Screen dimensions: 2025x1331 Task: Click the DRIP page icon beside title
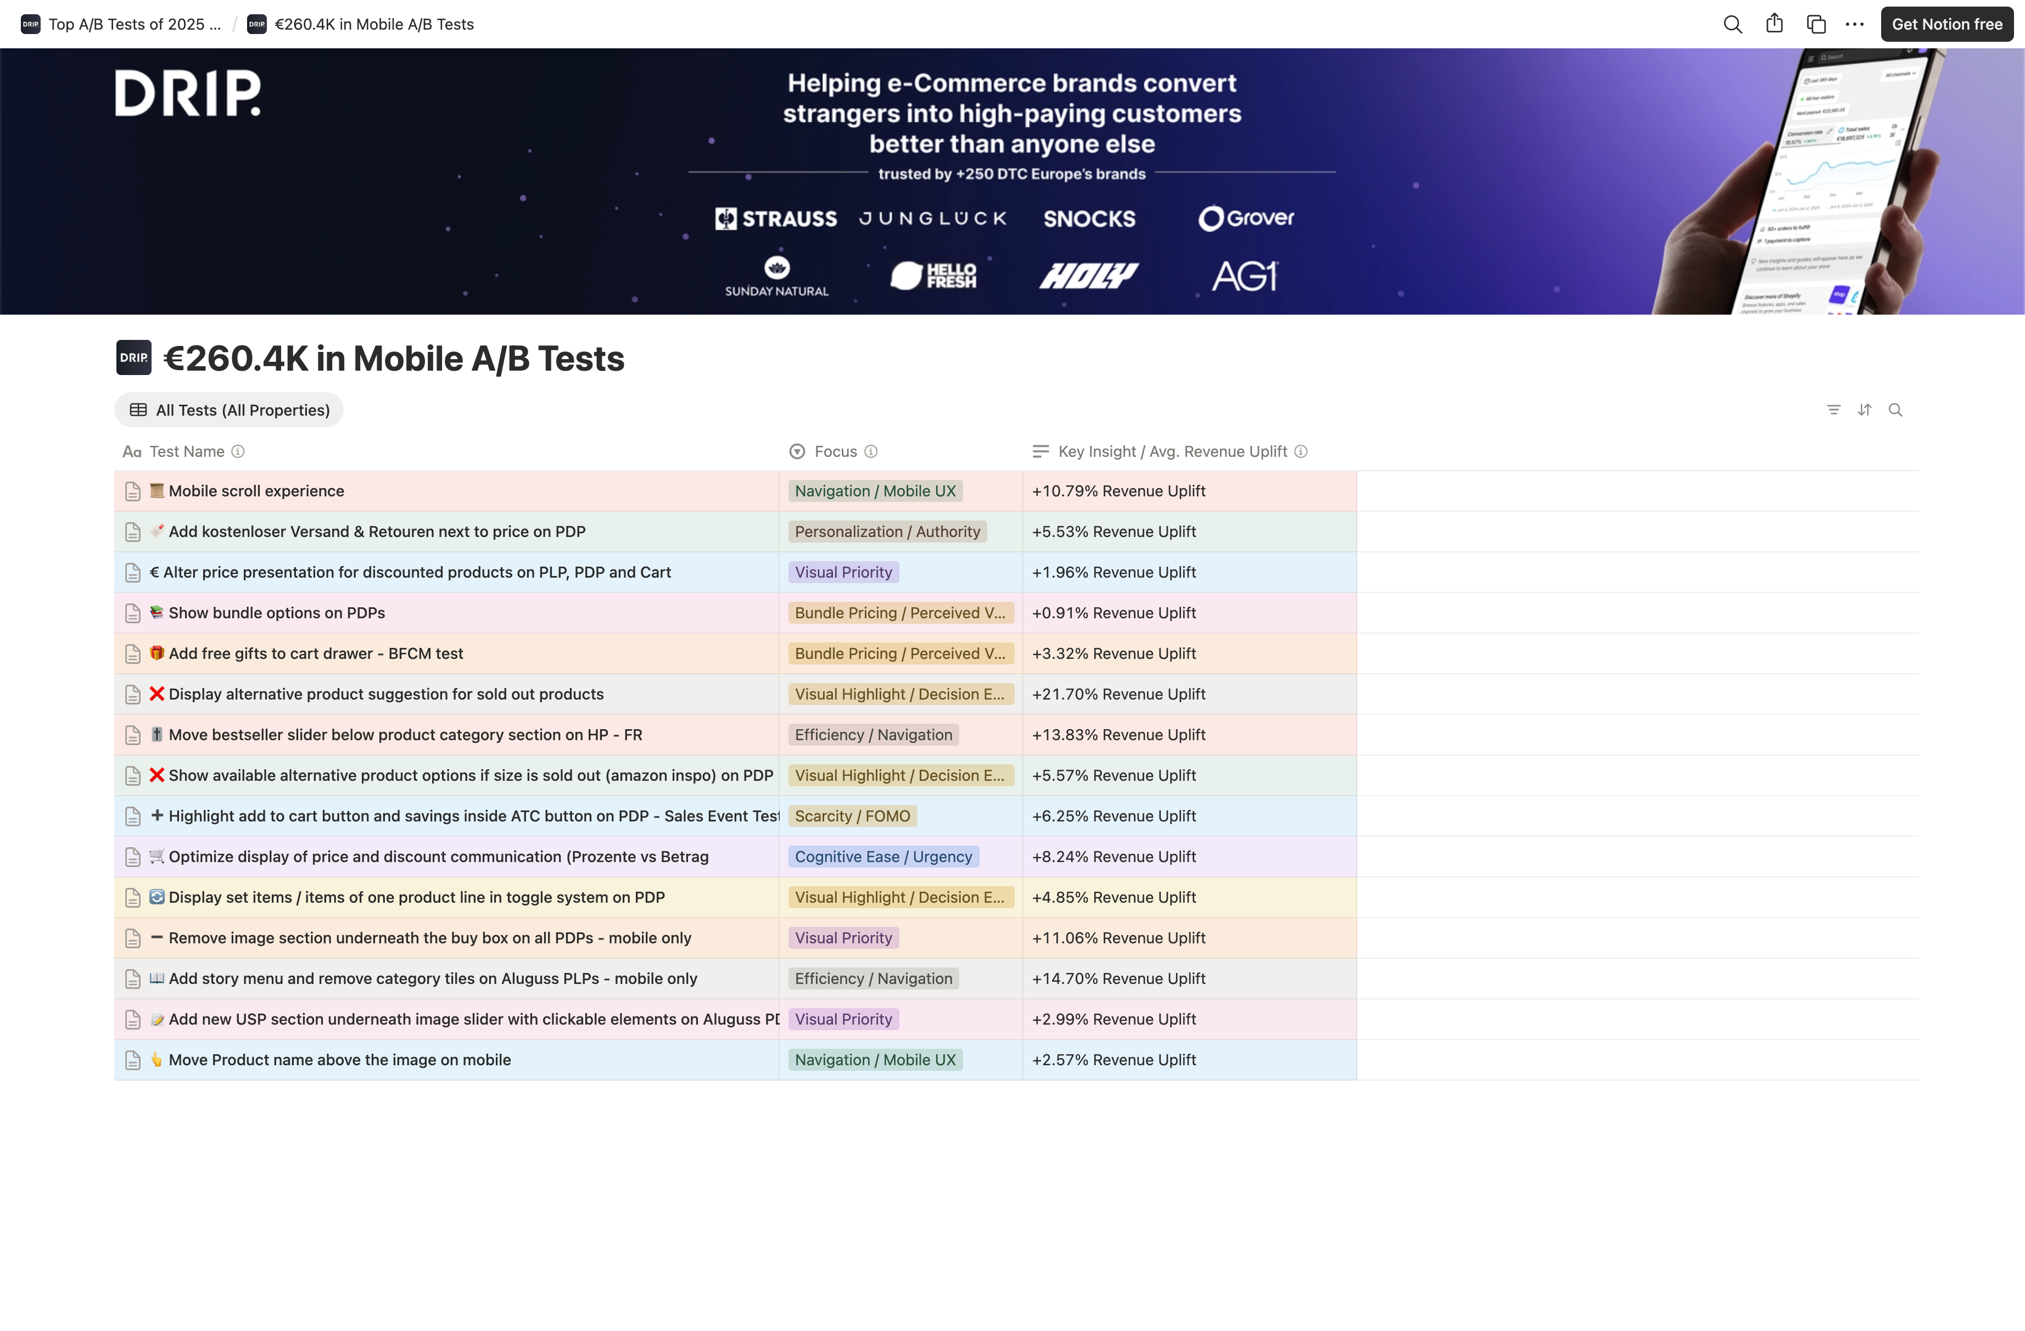(x=133, y=357)
